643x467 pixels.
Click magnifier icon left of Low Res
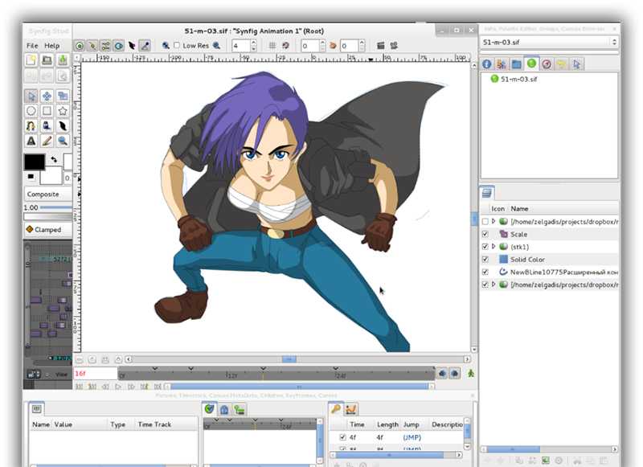coord(166,46)
